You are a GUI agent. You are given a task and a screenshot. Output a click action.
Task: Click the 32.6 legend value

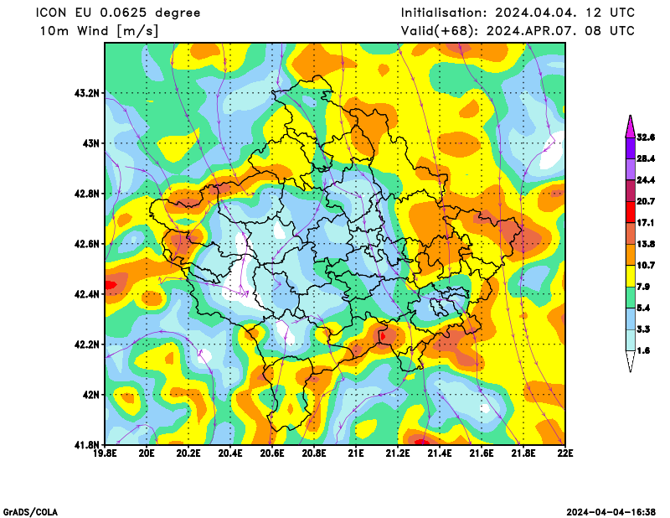coord(646,137)
